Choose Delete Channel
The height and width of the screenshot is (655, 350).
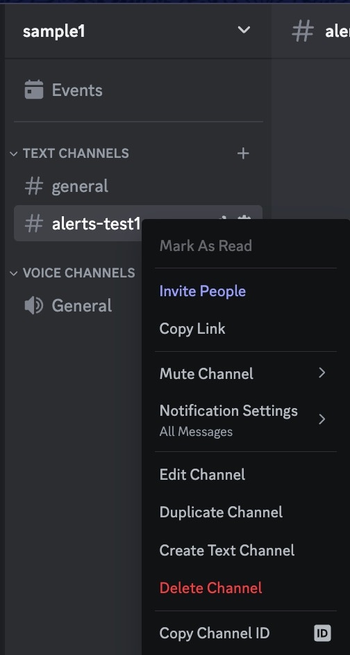point(246,588)
